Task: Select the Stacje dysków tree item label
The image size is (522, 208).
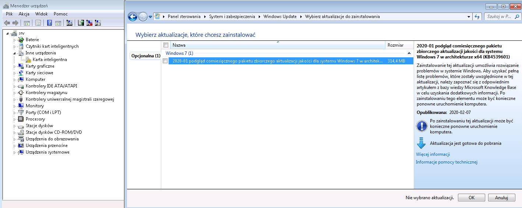Action: pyautogui.click(x=39, y=126)
